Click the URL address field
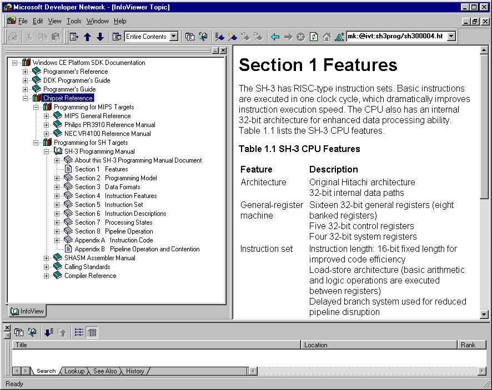 pos(396,37)
